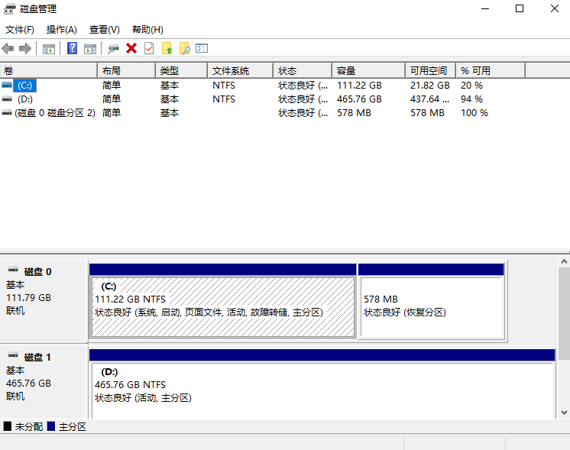Screen dimensions: 570x450
Task: Click the red X delete icon
Action: [x=131, y=48]
